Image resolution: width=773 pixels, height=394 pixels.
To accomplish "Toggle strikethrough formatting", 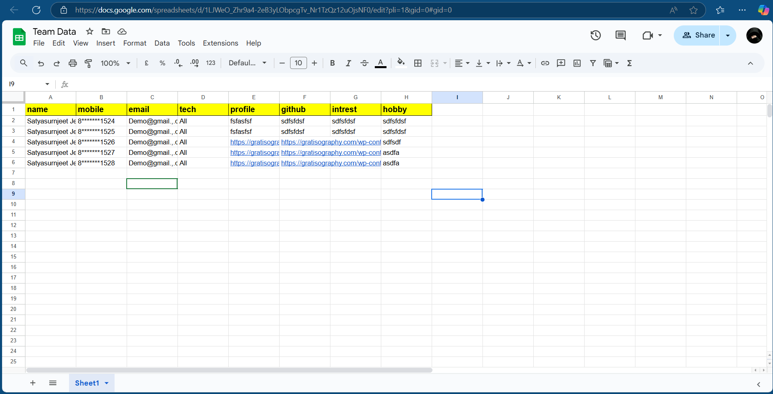I will (364, 63).
